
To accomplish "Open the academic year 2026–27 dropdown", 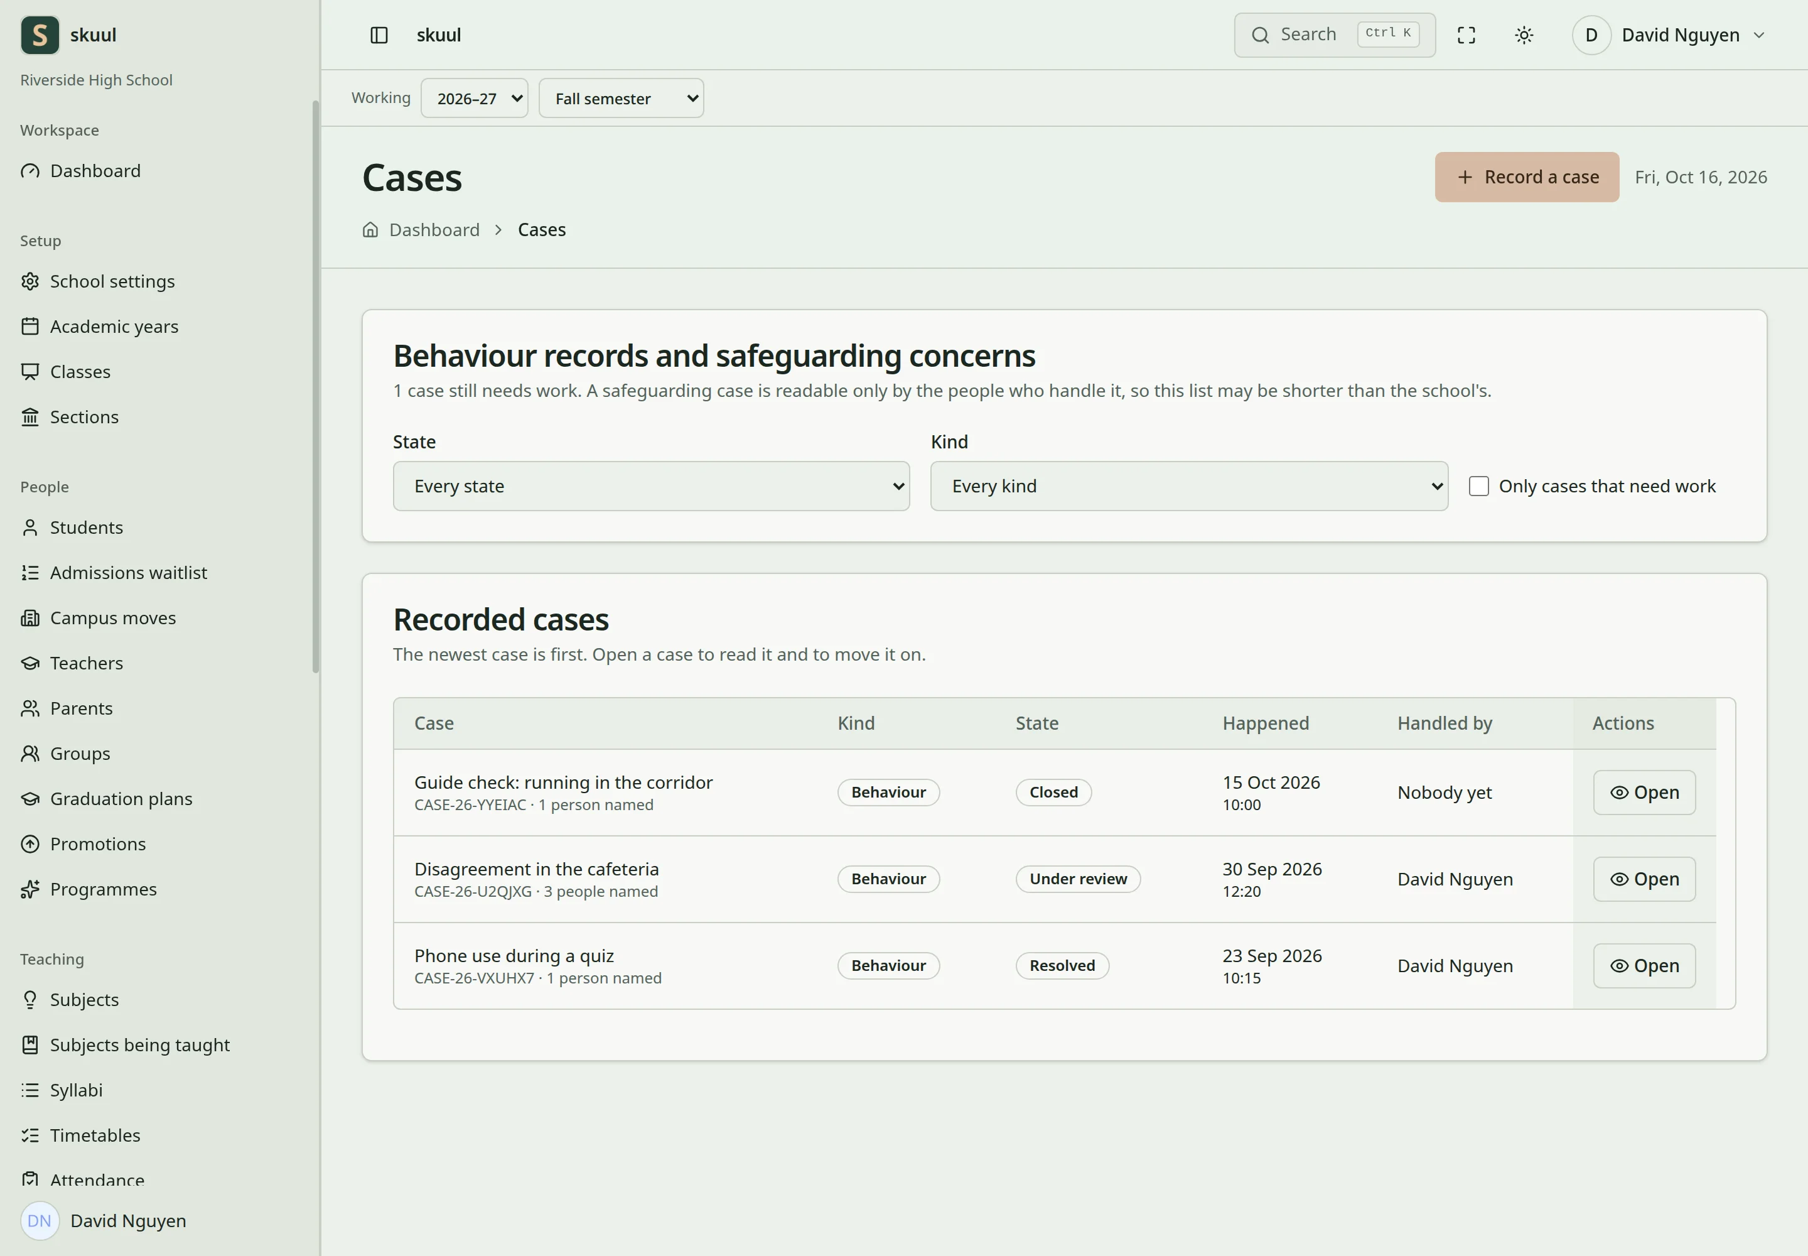I will coord(475,99).
